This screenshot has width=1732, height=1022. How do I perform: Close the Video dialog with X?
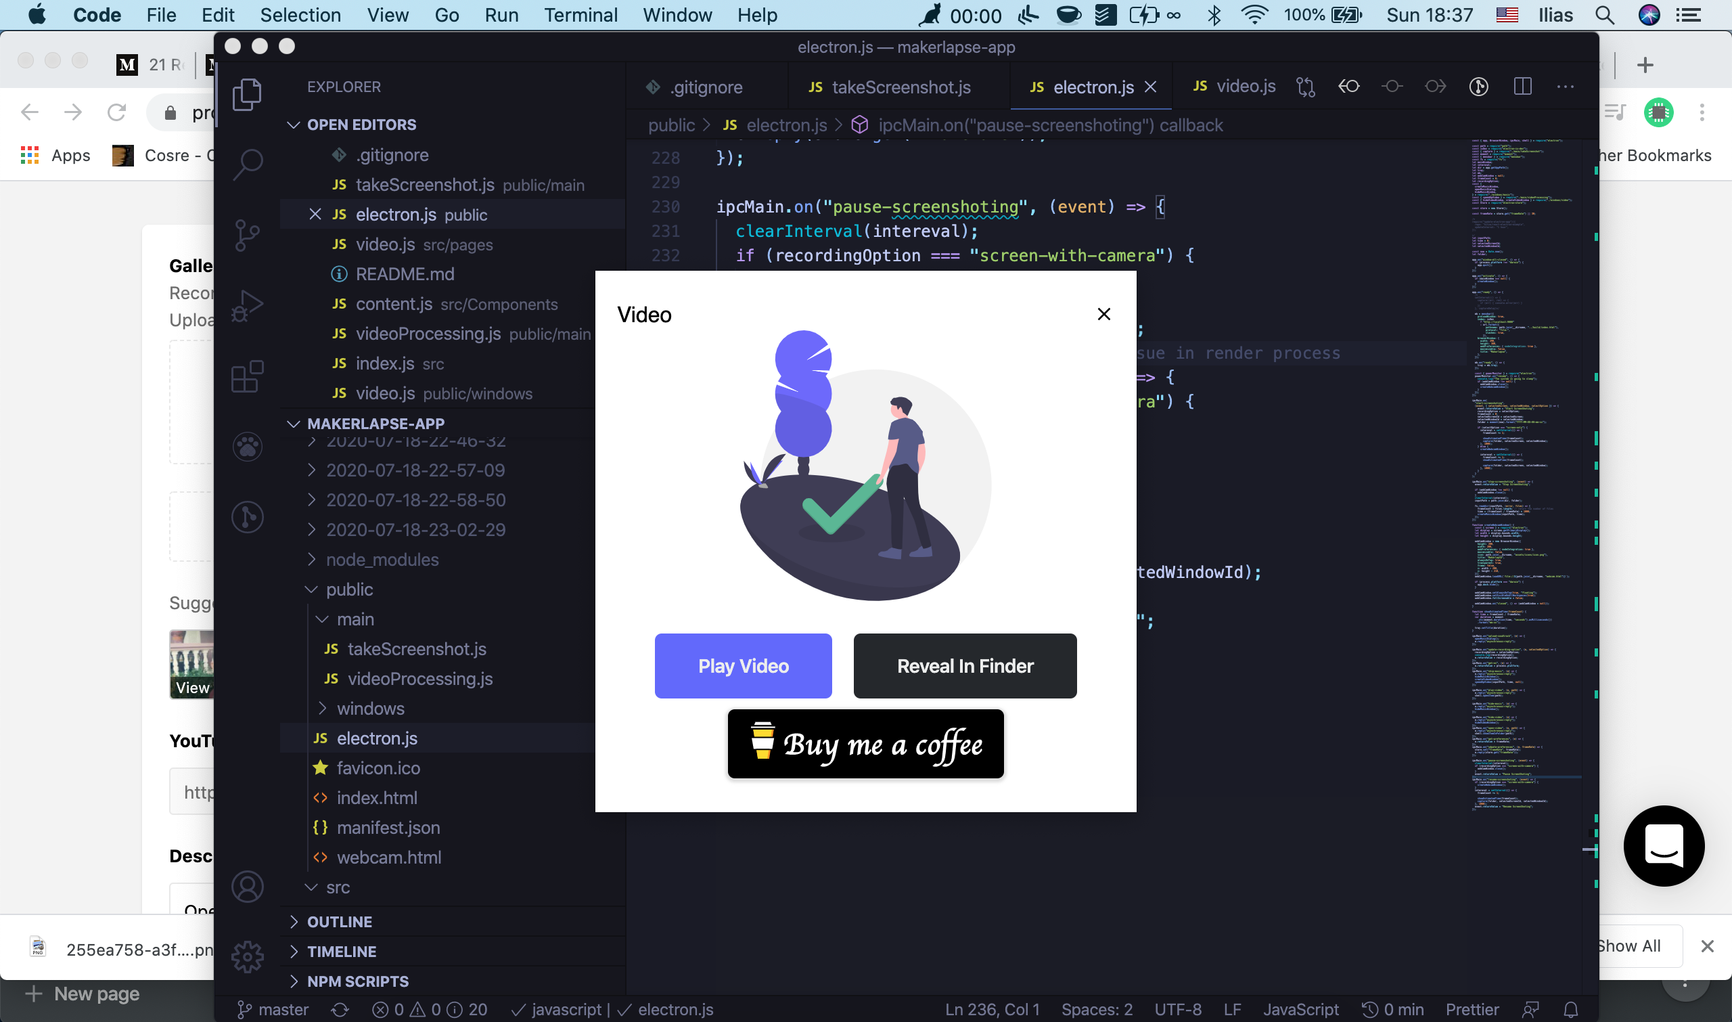1103,314
